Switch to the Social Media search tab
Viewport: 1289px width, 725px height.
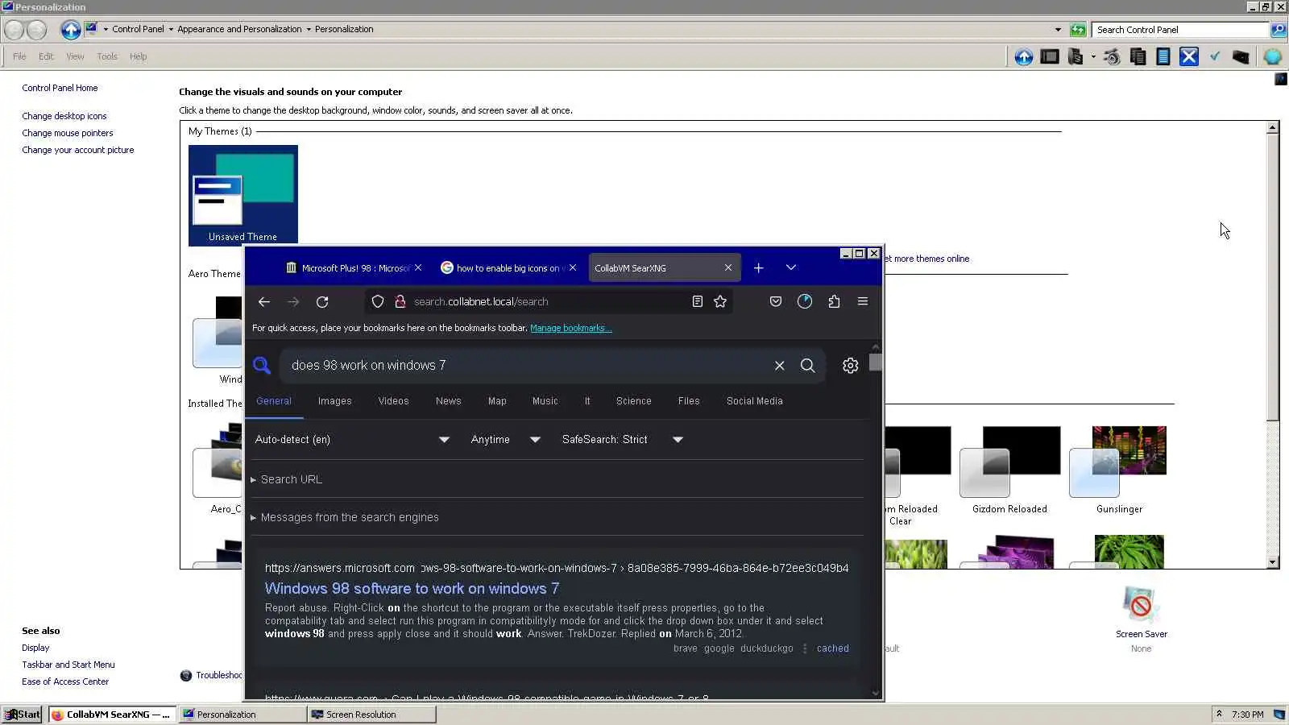tap(754, 401)
